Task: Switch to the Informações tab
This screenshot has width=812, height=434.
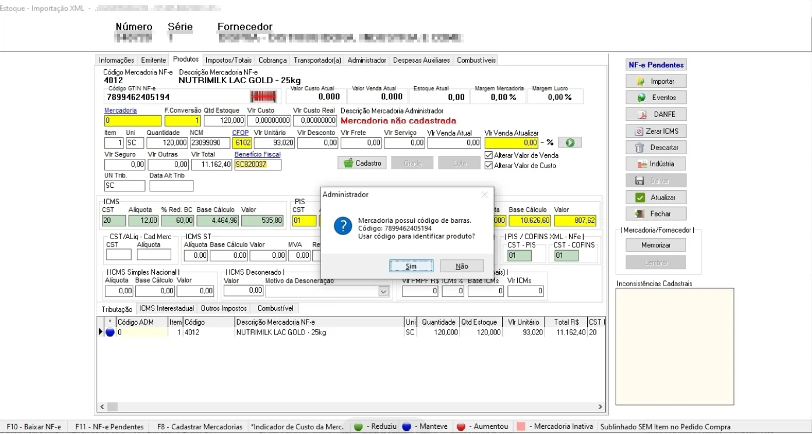Action: [116, 60]
